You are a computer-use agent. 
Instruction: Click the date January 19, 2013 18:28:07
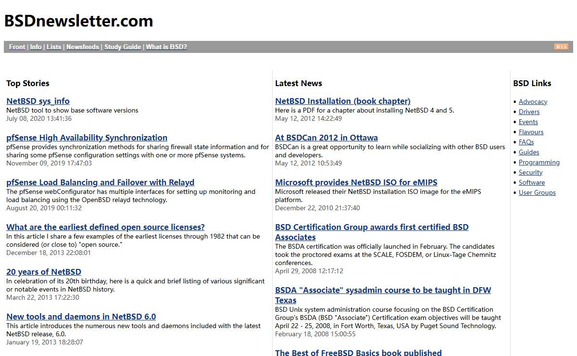point(45,342)
